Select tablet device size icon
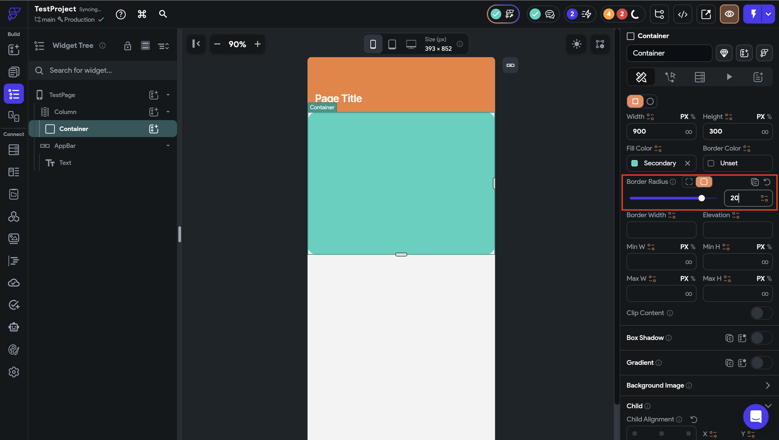Screen dimensions: 779x440 click(x=392, y=44)
